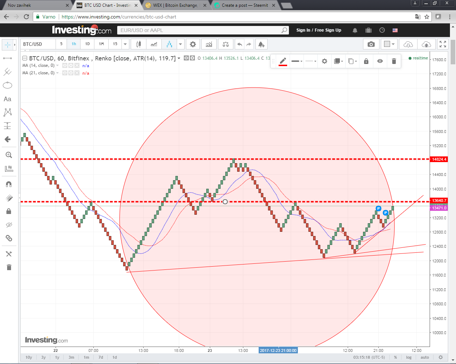The width and height of the screenshot is (456, 364).
Task: Toggle magnet mode in left sidebar
Action: [9, 184]
